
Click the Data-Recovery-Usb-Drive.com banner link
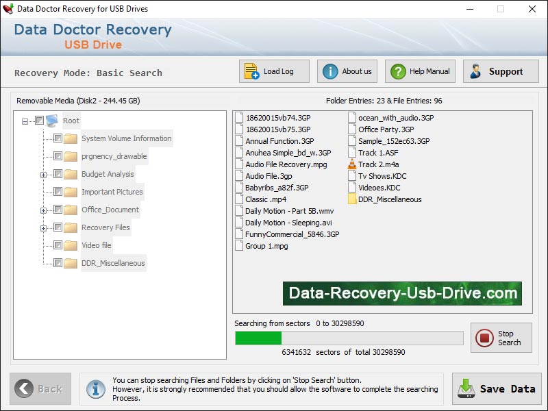tap(402, 293)
